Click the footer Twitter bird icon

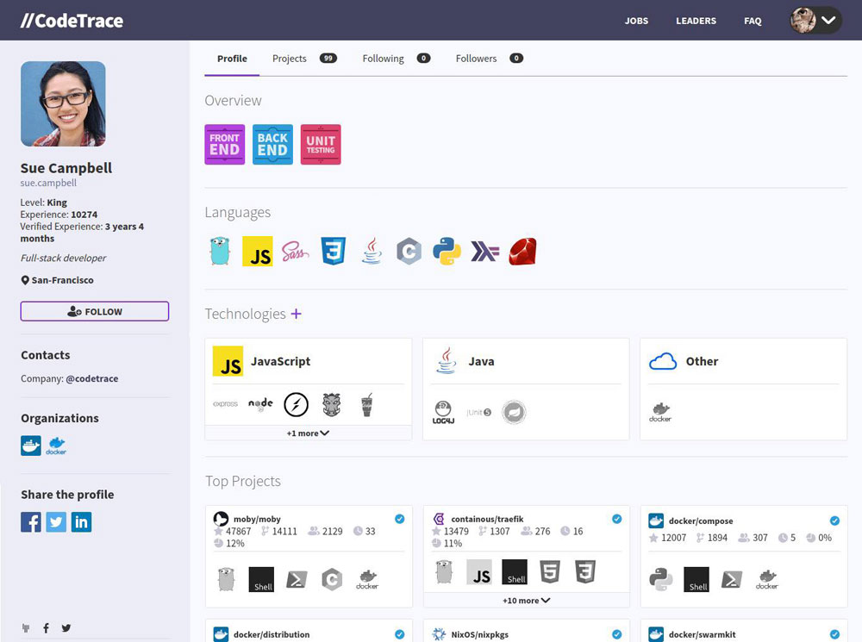coord(66,627)
